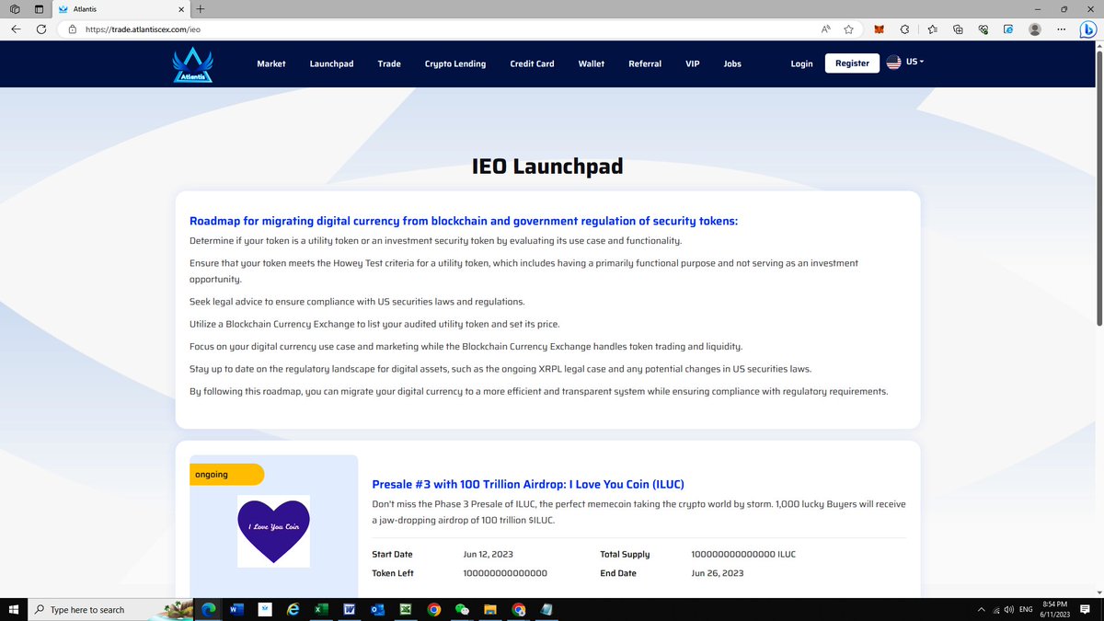Open the browser profile avatar
This screenshot has width=1104, height=621.
[1035, 29]
